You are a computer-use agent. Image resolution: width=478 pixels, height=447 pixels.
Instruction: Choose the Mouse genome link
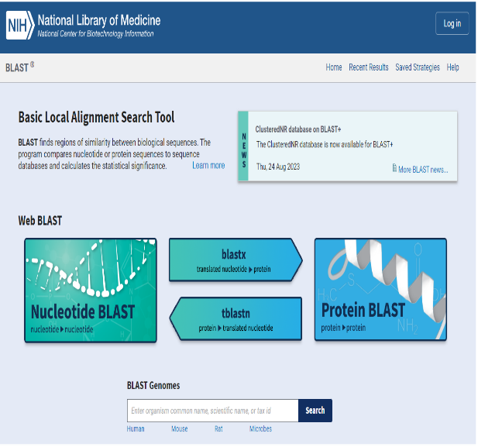click(179, 428)
